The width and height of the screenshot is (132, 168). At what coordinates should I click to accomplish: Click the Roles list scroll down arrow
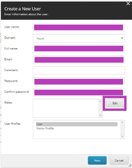100,115
